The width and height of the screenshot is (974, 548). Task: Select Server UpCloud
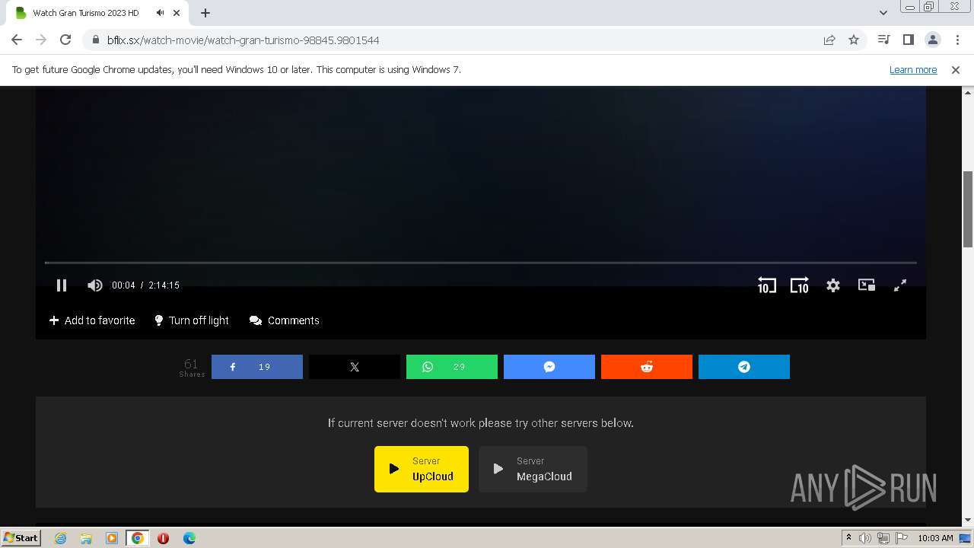click(422, 469)
